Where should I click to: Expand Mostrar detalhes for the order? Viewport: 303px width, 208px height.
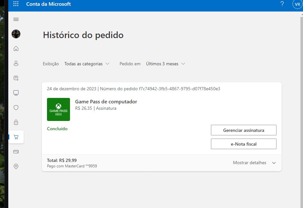tap(254, 163)
